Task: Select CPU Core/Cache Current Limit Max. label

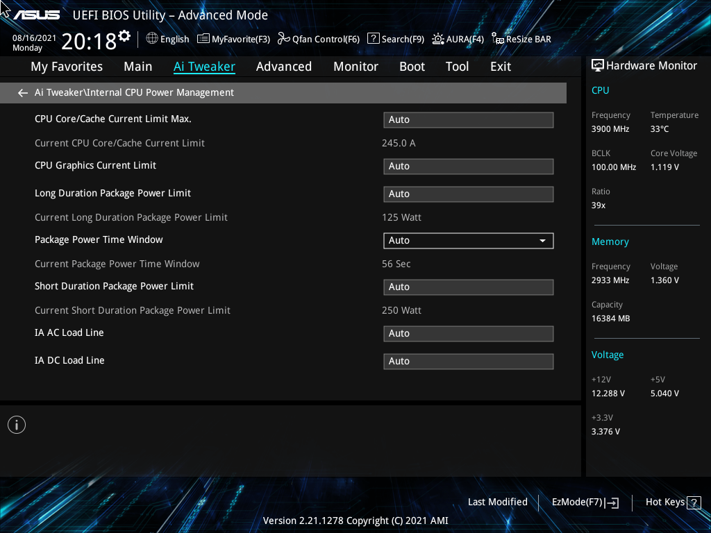Action: (113, 119)
